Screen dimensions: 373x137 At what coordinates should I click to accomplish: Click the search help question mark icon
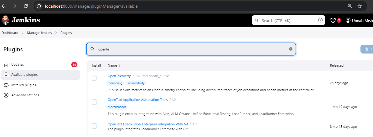coord(320,20)
